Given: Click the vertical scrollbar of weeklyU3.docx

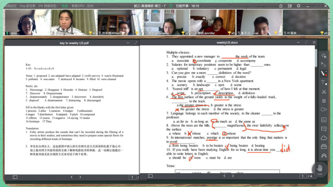Looking at the screenshot, I should coord(316,58).
